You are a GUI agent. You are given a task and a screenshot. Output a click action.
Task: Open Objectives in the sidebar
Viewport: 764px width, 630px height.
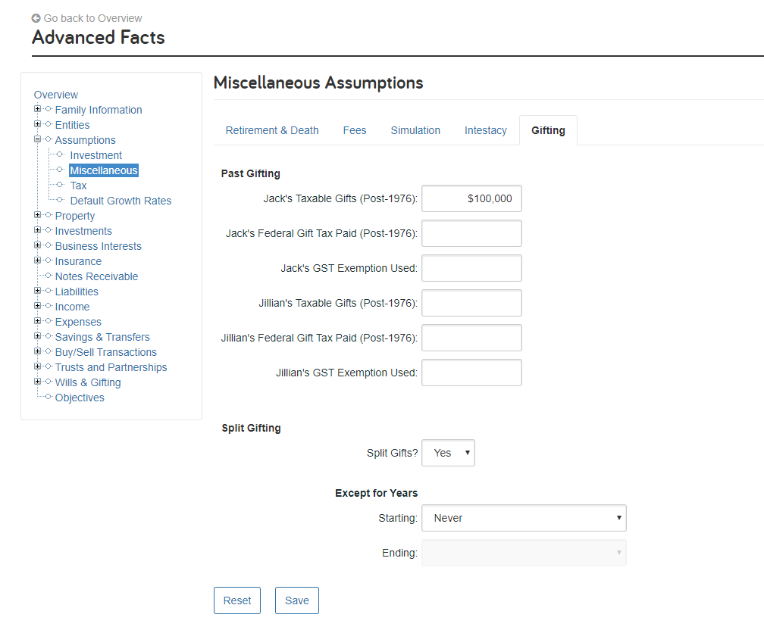[x=80, y=398]
